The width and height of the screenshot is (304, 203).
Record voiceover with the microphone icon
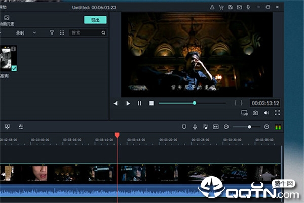point(195,126)
